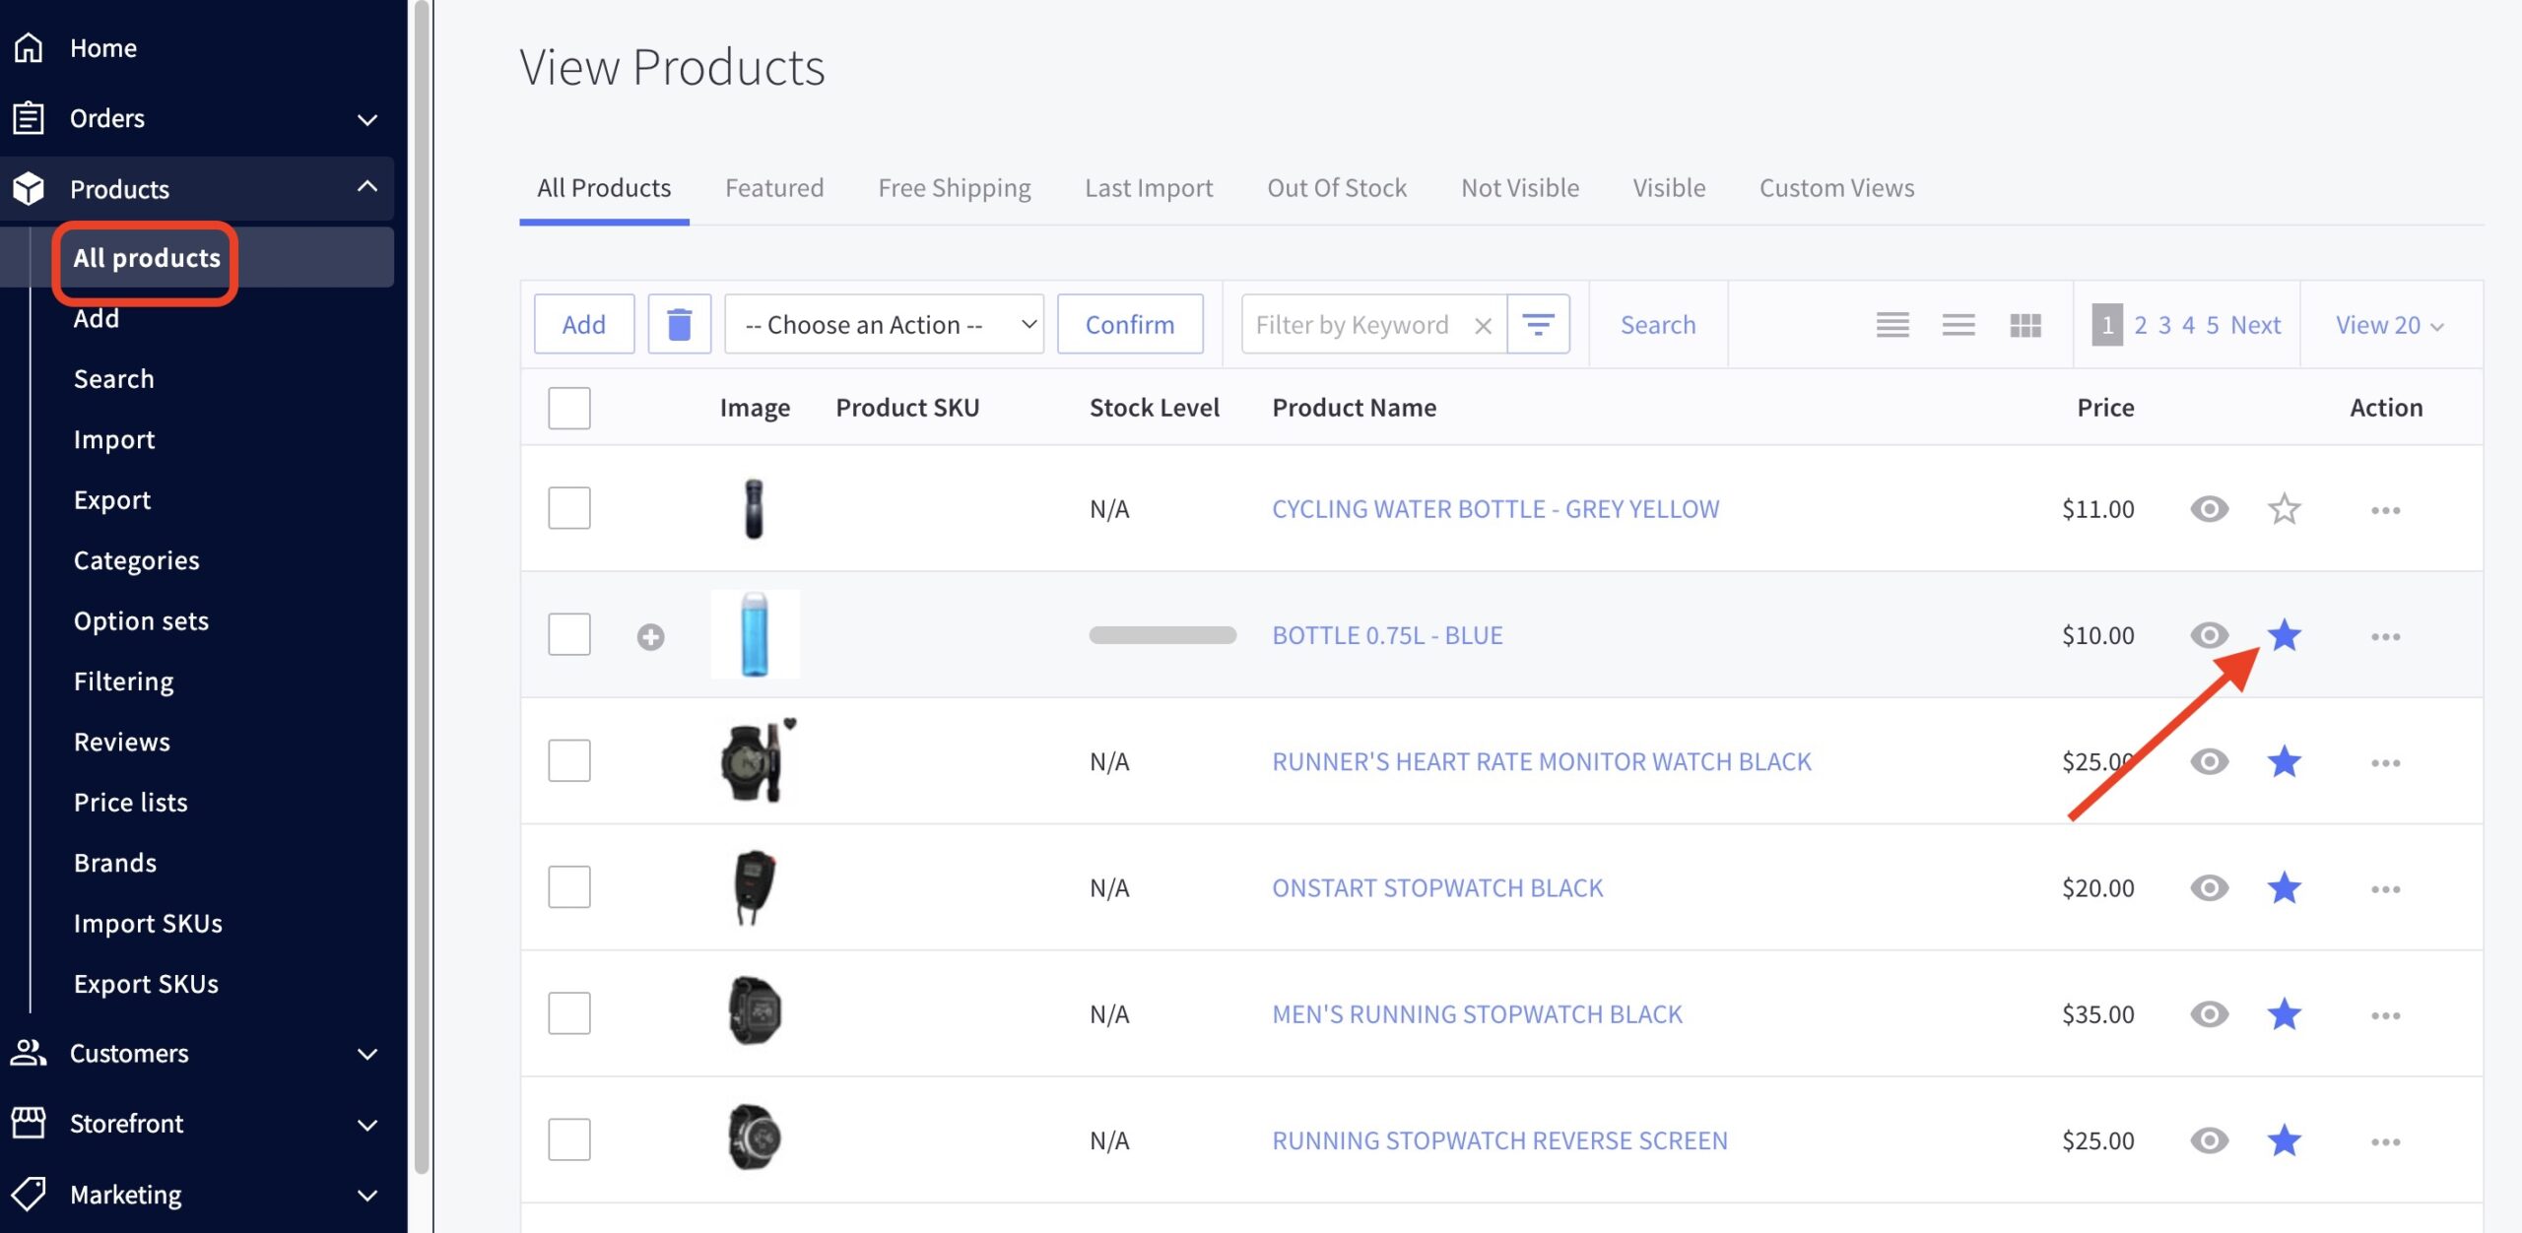Tick checkbox for Cycling Water Bottle row
Image resolution: width=2522 pixels, height=1233 pixels.
coord(569,508)
